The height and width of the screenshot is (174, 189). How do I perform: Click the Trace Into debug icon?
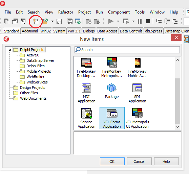click(x=159, y=21)
